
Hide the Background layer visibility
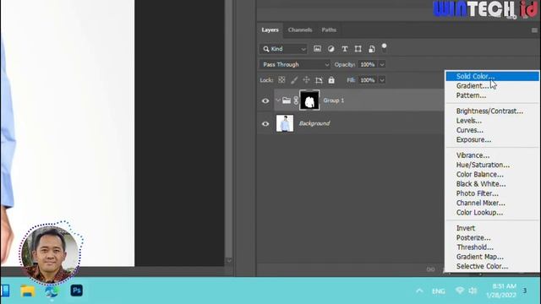coord(265,124)
